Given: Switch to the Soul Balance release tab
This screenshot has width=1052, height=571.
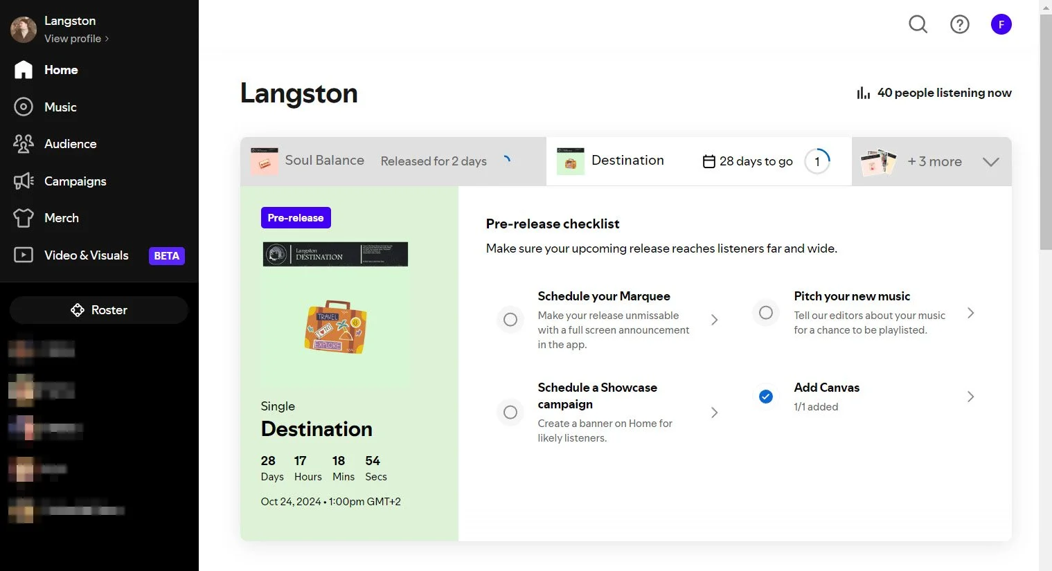Looking at the screenshot, I should point(393,161).
